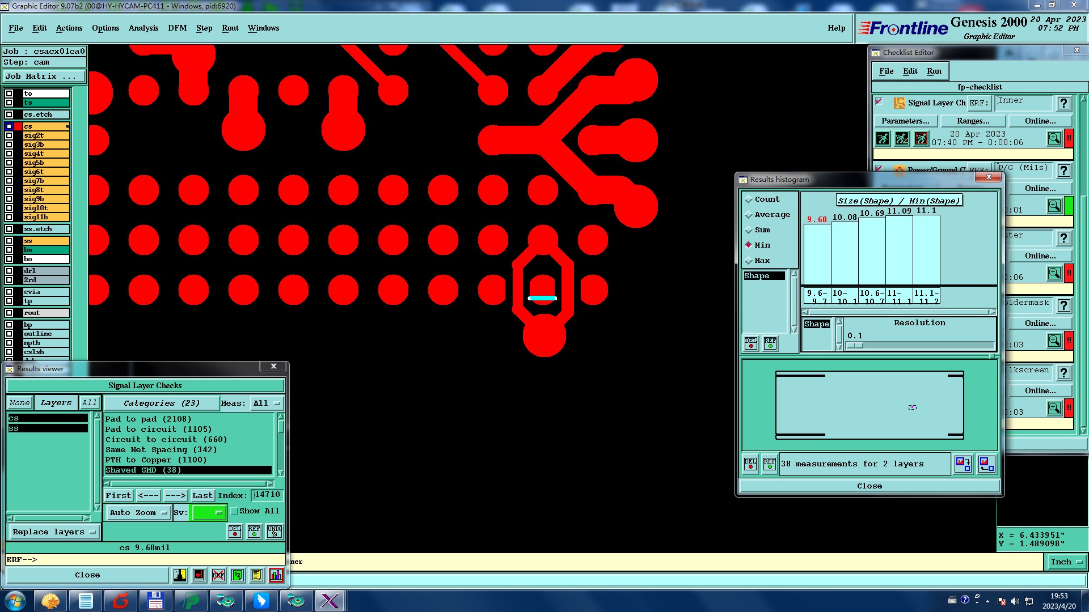Screen dimensions: 1089x612
Task: Click the green '12' page icon in Results viewer
Action: point(238,575)
